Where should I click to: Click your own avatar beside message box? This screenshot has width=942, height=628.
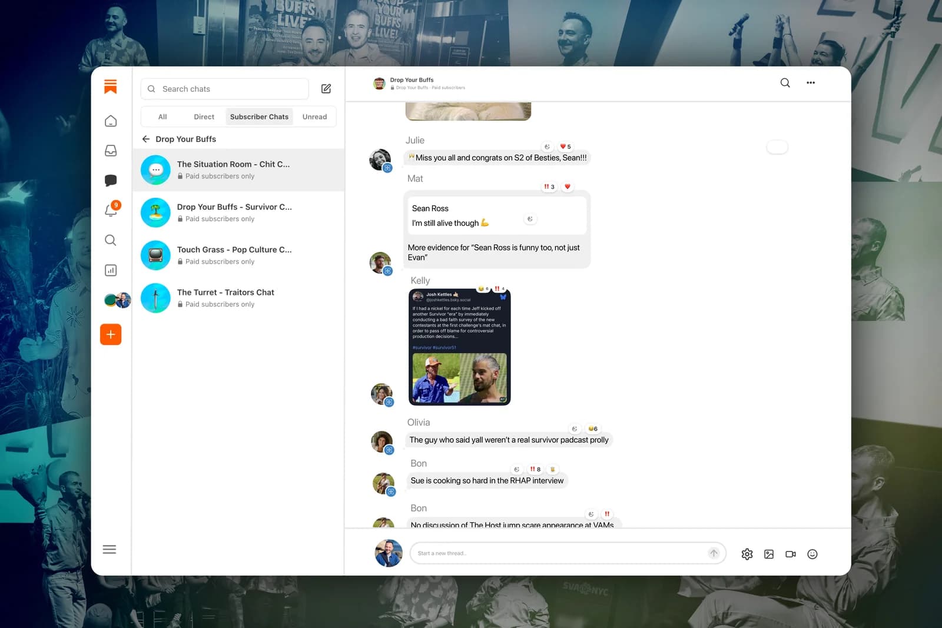(x=389, y=553)
